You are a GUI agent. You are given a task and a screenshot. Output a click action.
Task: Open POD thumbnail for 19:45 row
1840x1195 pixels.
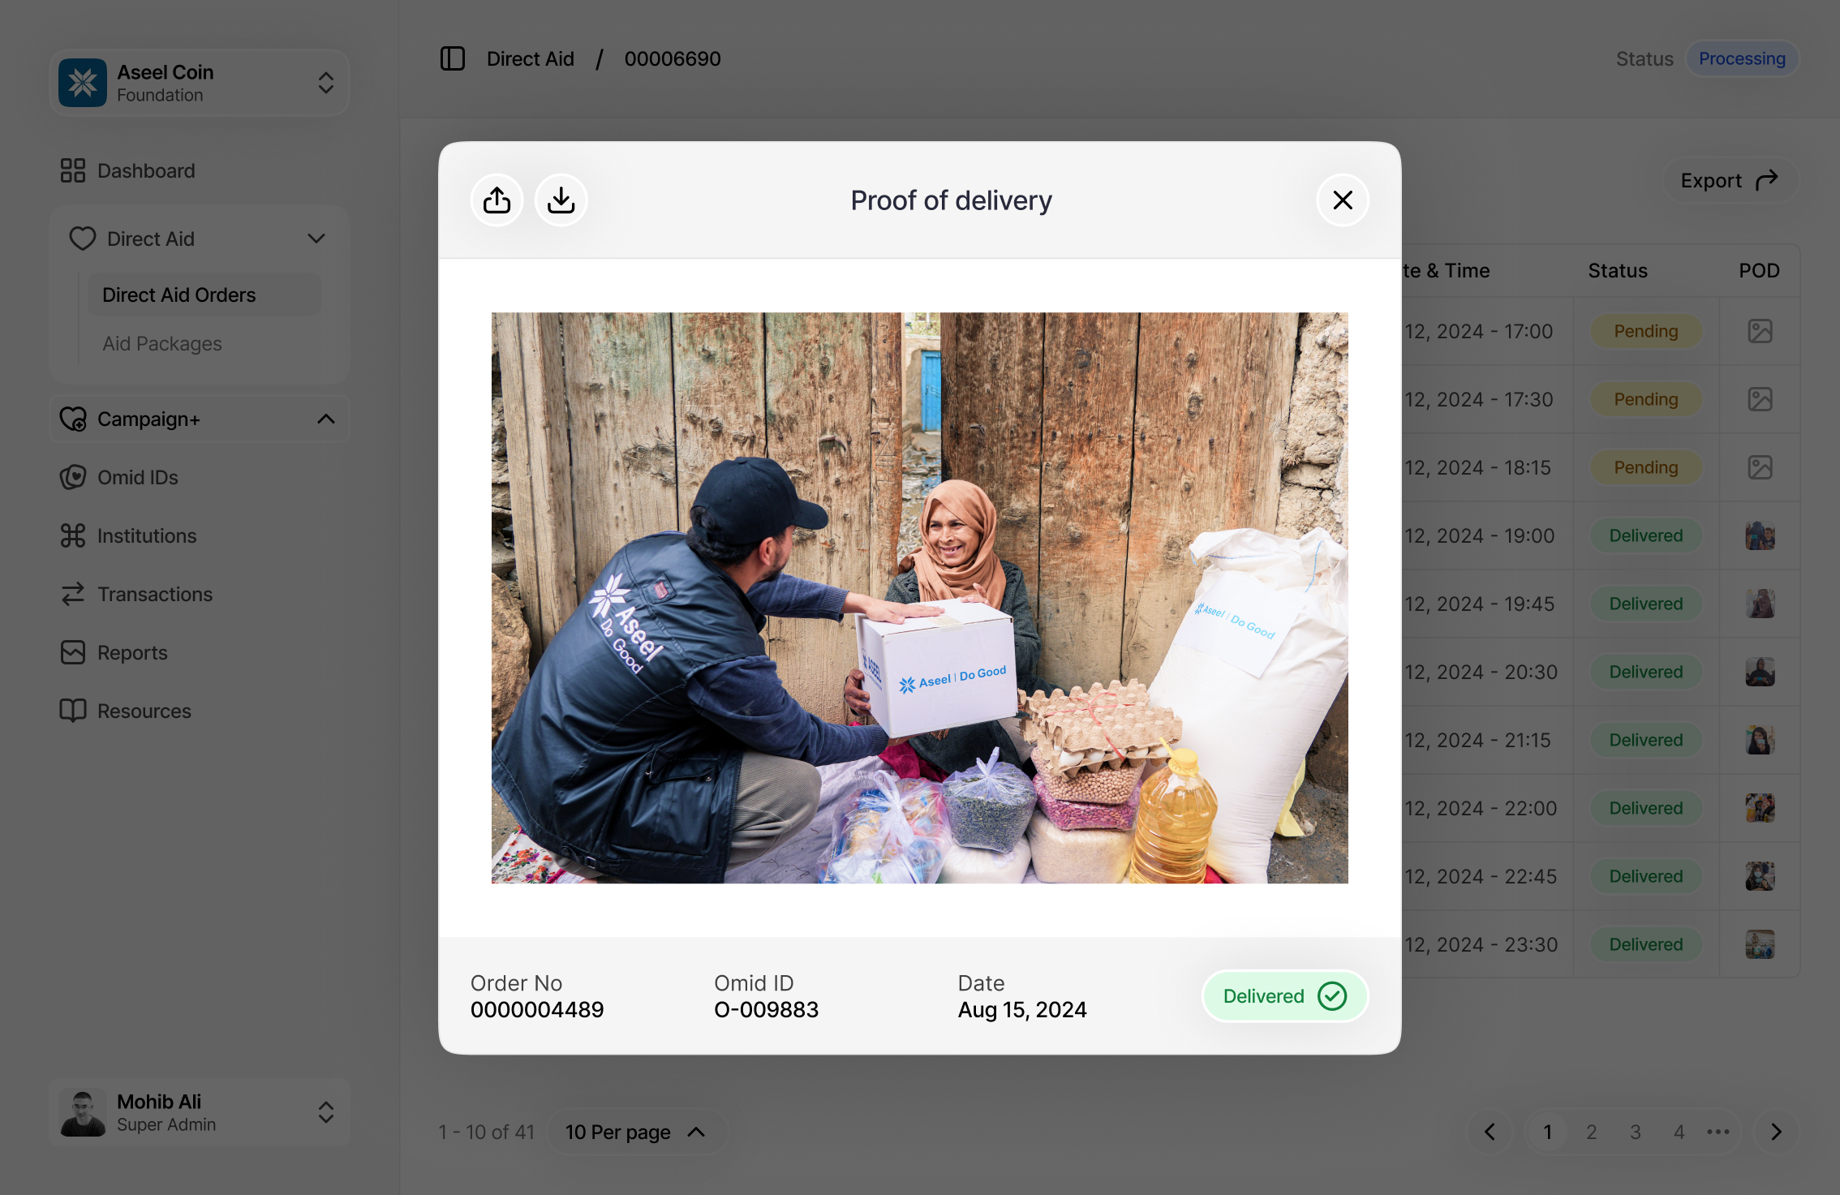(1760, 604)
